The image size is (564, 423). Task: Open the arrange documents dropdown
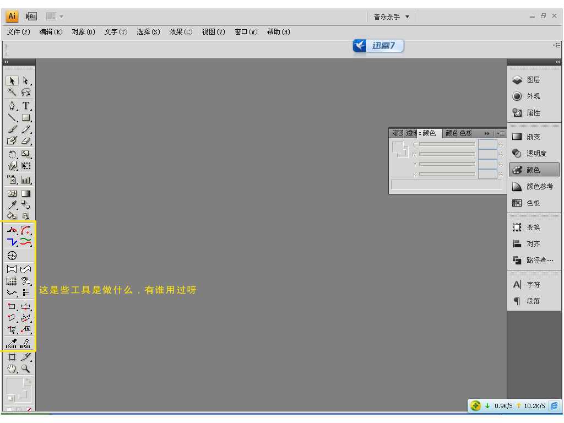click(55, 16)
